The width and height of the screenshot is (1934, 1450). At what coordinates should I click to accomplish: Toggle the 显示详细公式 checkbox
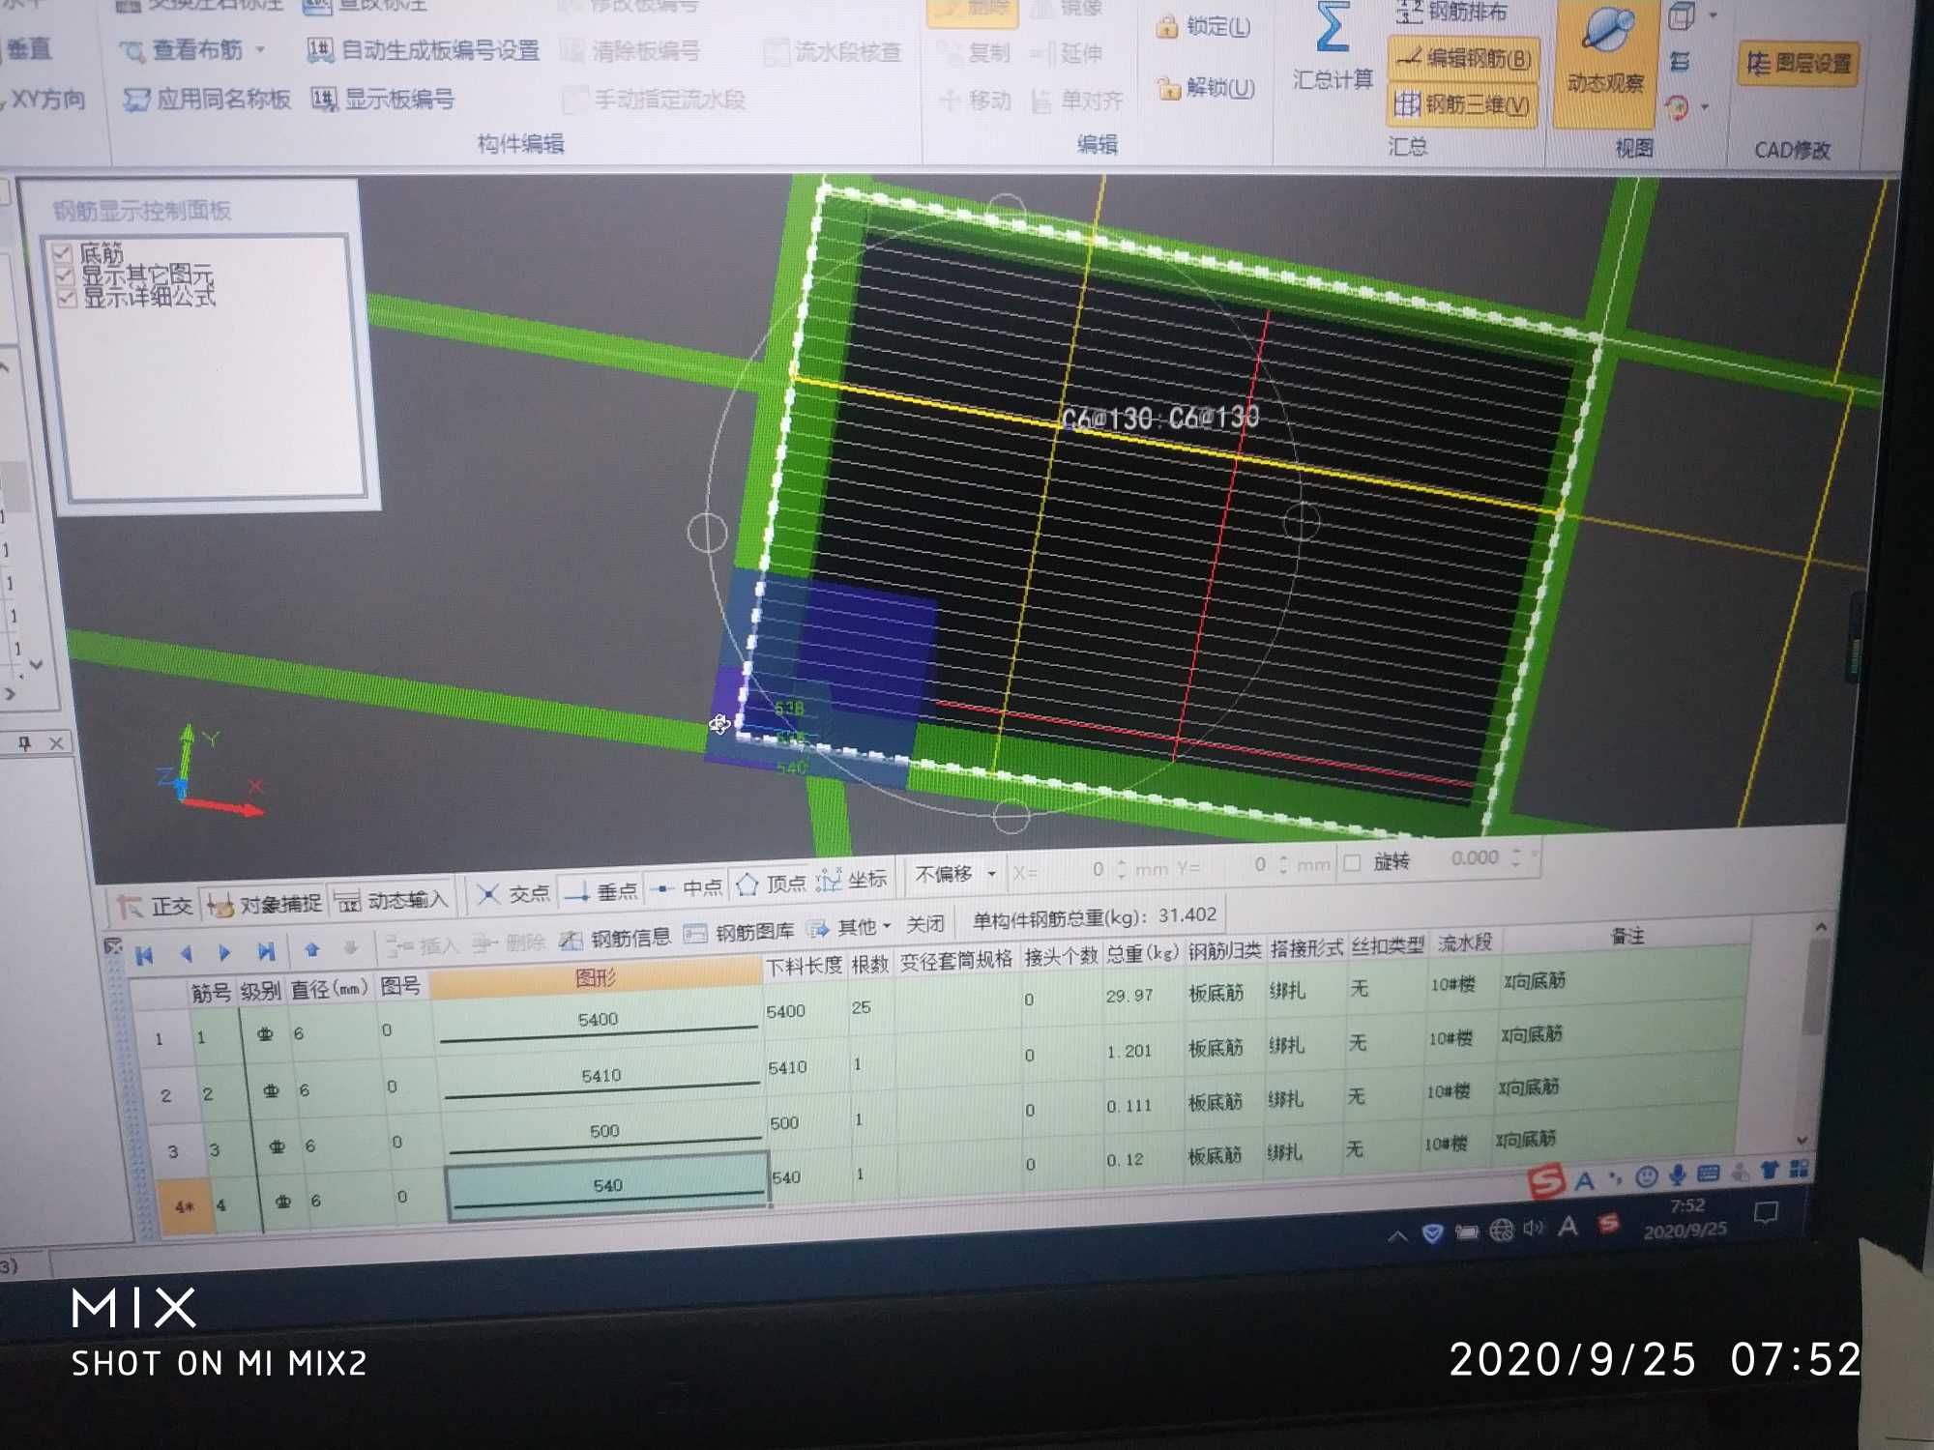(67, 298)
